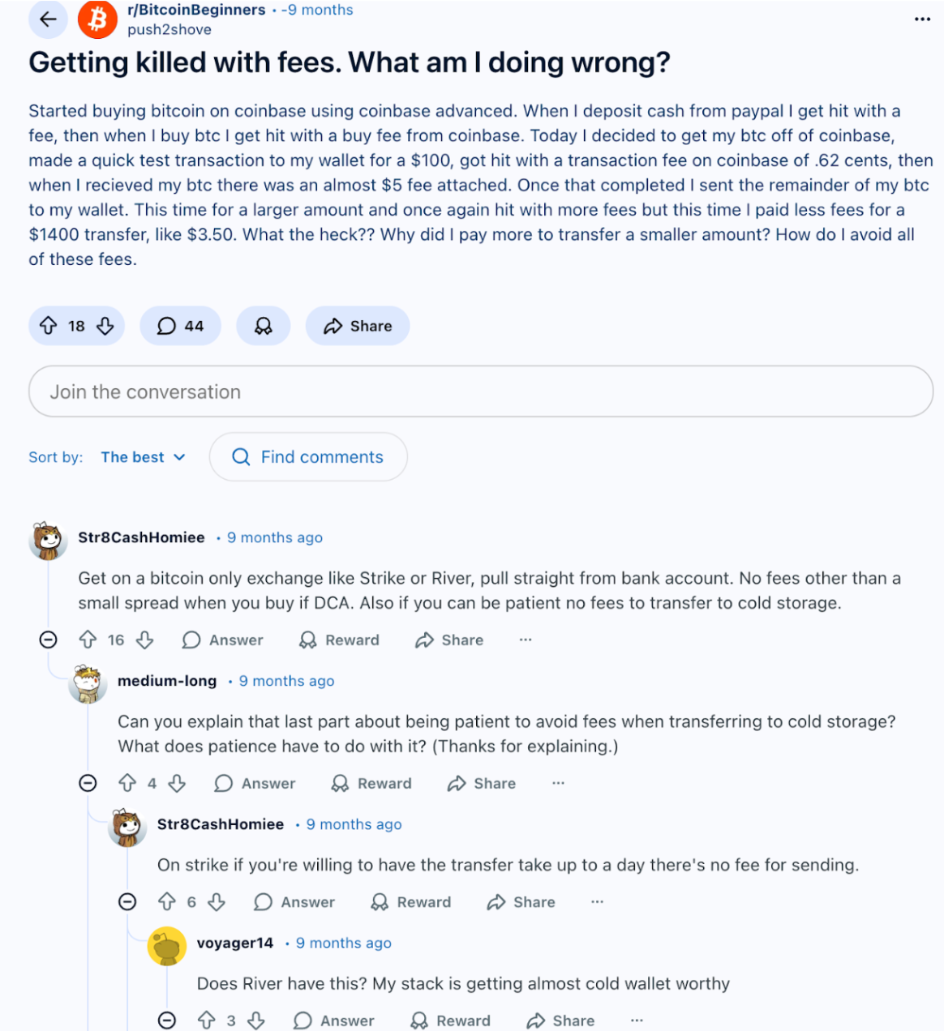The image size is (944, 1031).
Task: Click Answer on Str8CashHomiee's comment
Action: [x=221, y=640]
